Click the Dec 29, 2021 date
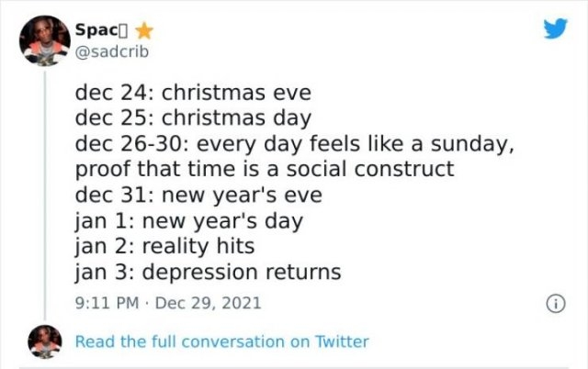The height and width of the screenshot is (369, 588). [209, 301]
